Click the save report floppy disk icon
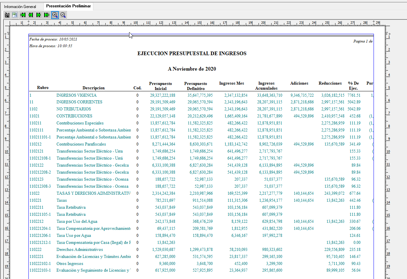407x279 pixels. coord(7,15)
